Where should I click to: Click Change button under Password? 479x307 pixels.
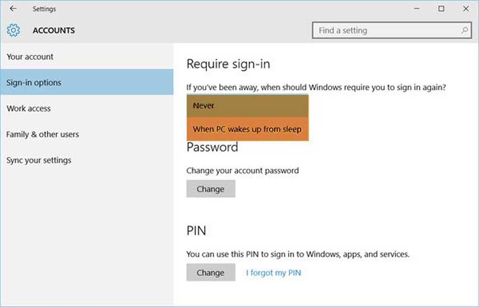211,189
